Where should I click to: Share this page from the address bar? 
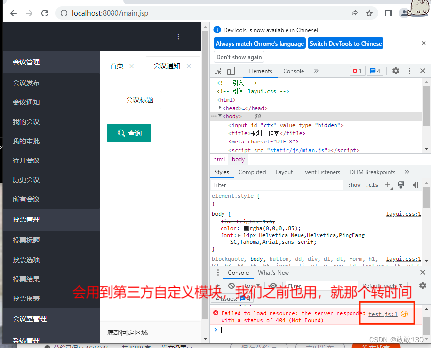click(x=354, y=13)
